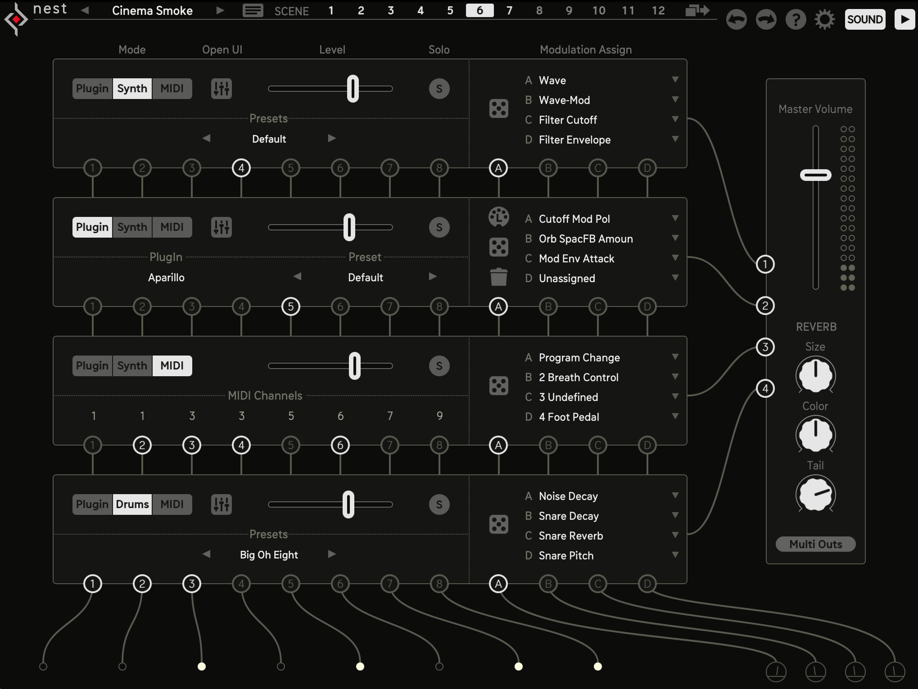Toggle input 5 on the MIDI module

pyautogui.click(x=291, y=446)
